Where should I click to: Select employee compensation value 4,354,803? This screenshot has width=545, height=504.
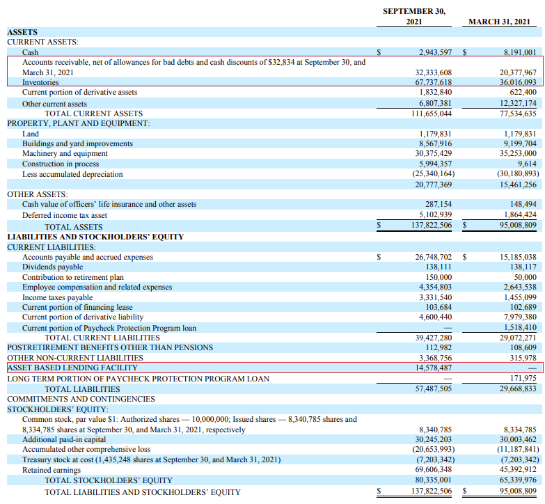click(435, 287)
